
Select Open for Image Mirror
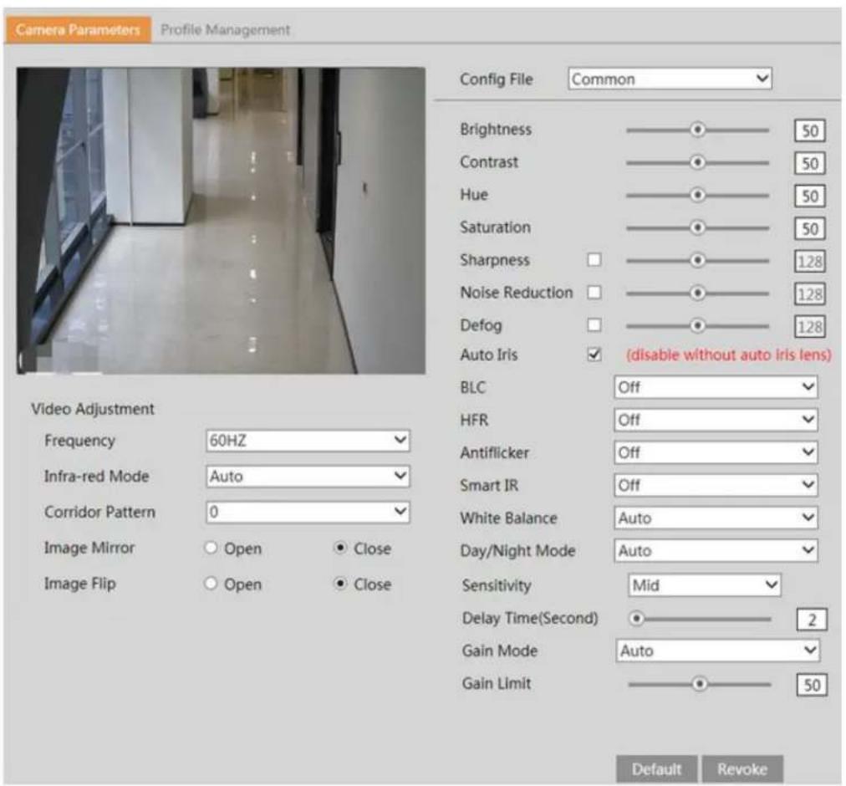coord(211,548)
